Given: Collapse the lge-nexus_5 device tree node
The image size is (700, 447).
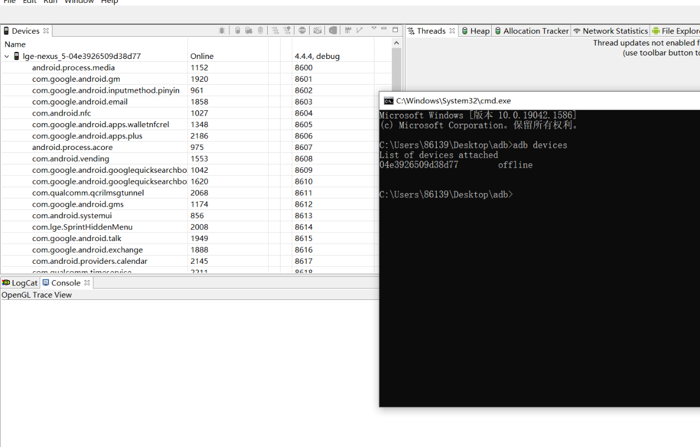Looking at the screenshot, I should point(7,57).
